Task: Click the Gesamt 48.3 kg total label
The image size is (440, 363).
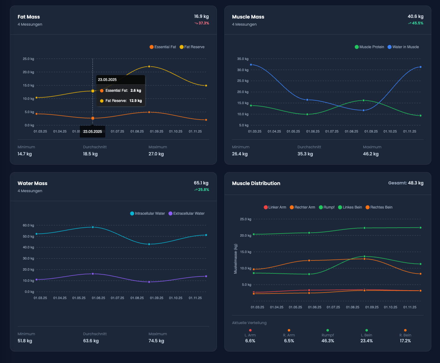Action: [406, 183]
